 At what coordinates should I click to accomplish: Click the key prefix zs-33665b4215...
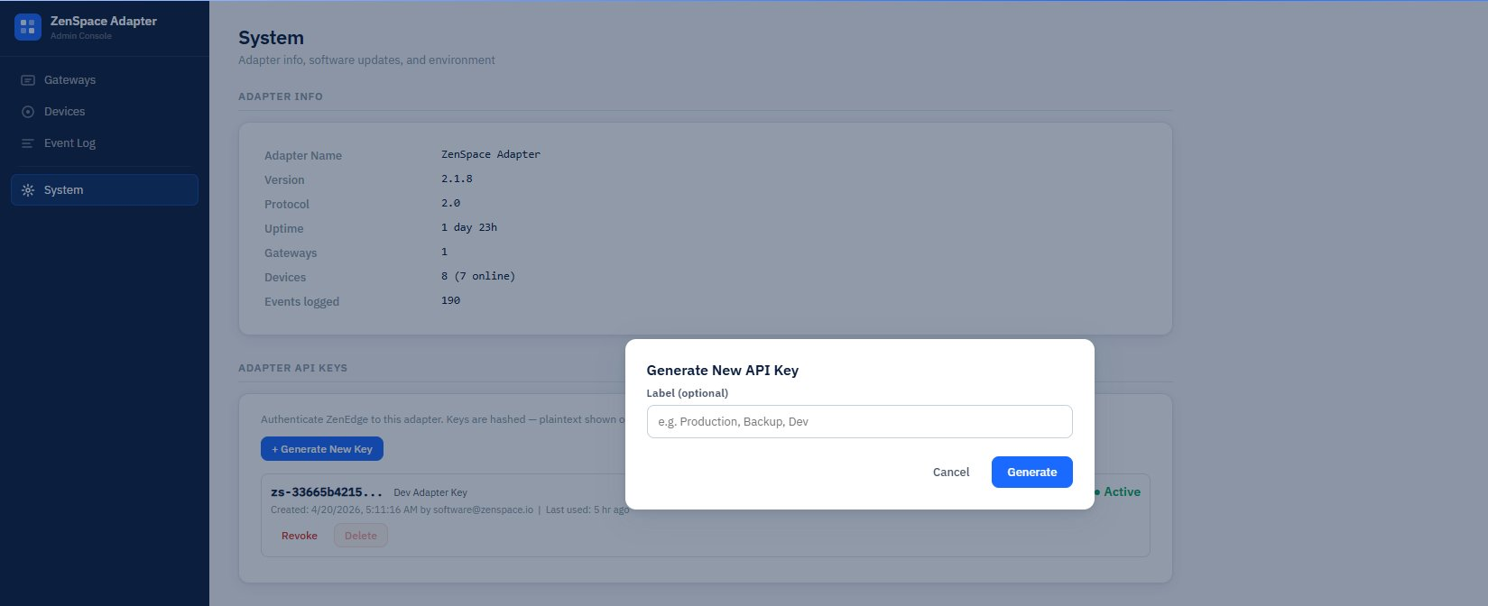327,492
